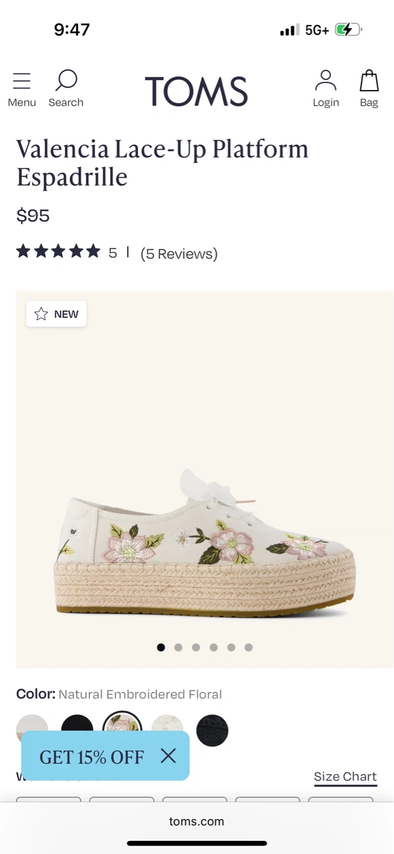The height and width of the screenshot is (854, 394).
Task: Click the TOMS logo
Action: (196, 91)
